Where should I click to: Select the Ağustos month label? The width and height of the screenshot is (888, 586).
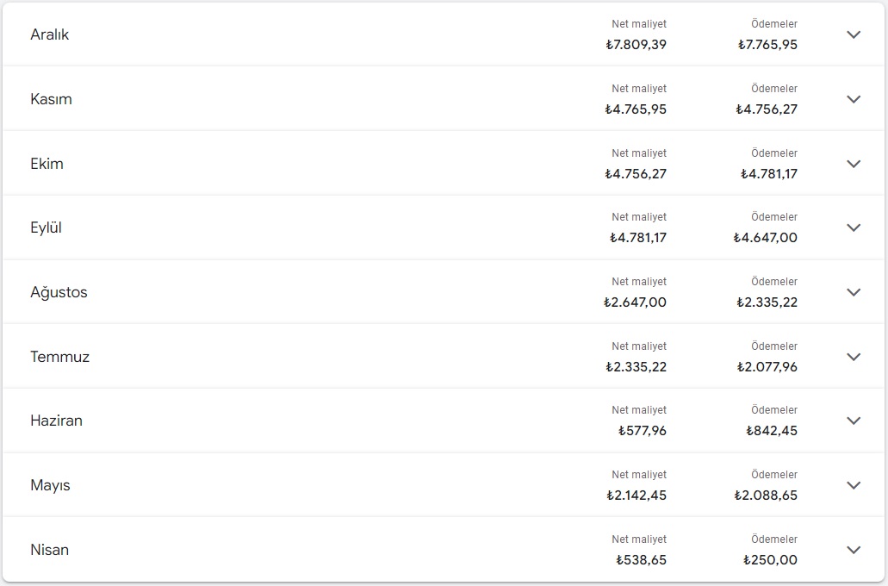[x=59, y=292]
